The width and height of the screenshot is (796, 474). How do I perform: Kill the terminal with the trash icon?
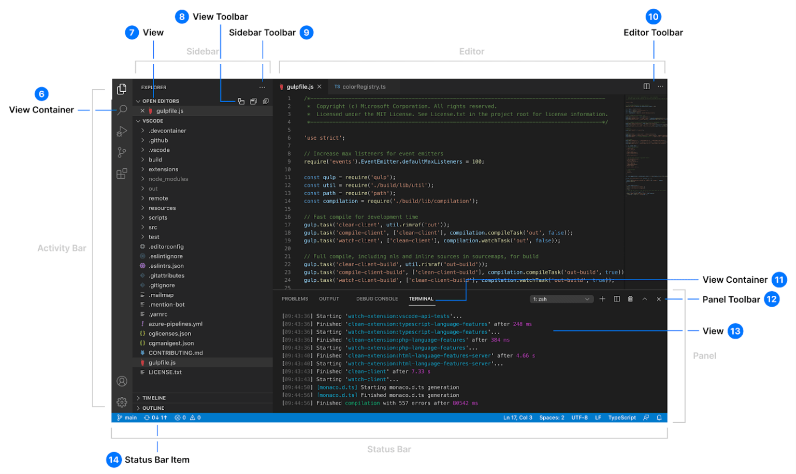[630, 299]
